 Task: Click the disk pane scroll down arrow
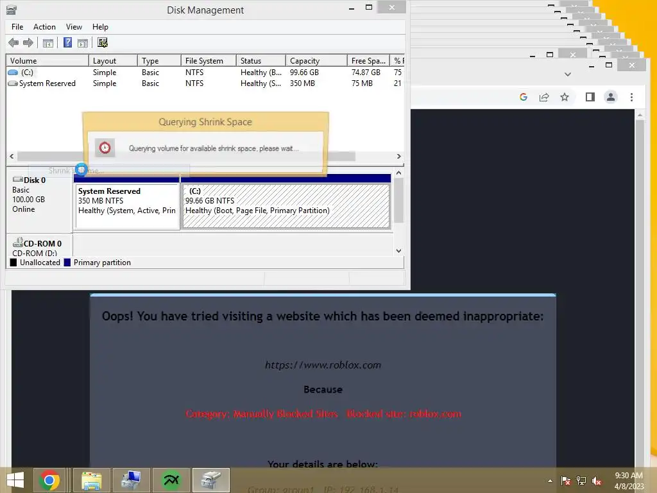[x=399, y=251]
